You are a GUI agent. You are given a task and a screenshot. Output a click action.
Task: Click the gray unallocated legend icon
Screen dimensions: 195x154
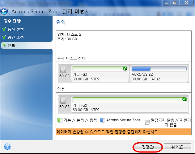147,122
